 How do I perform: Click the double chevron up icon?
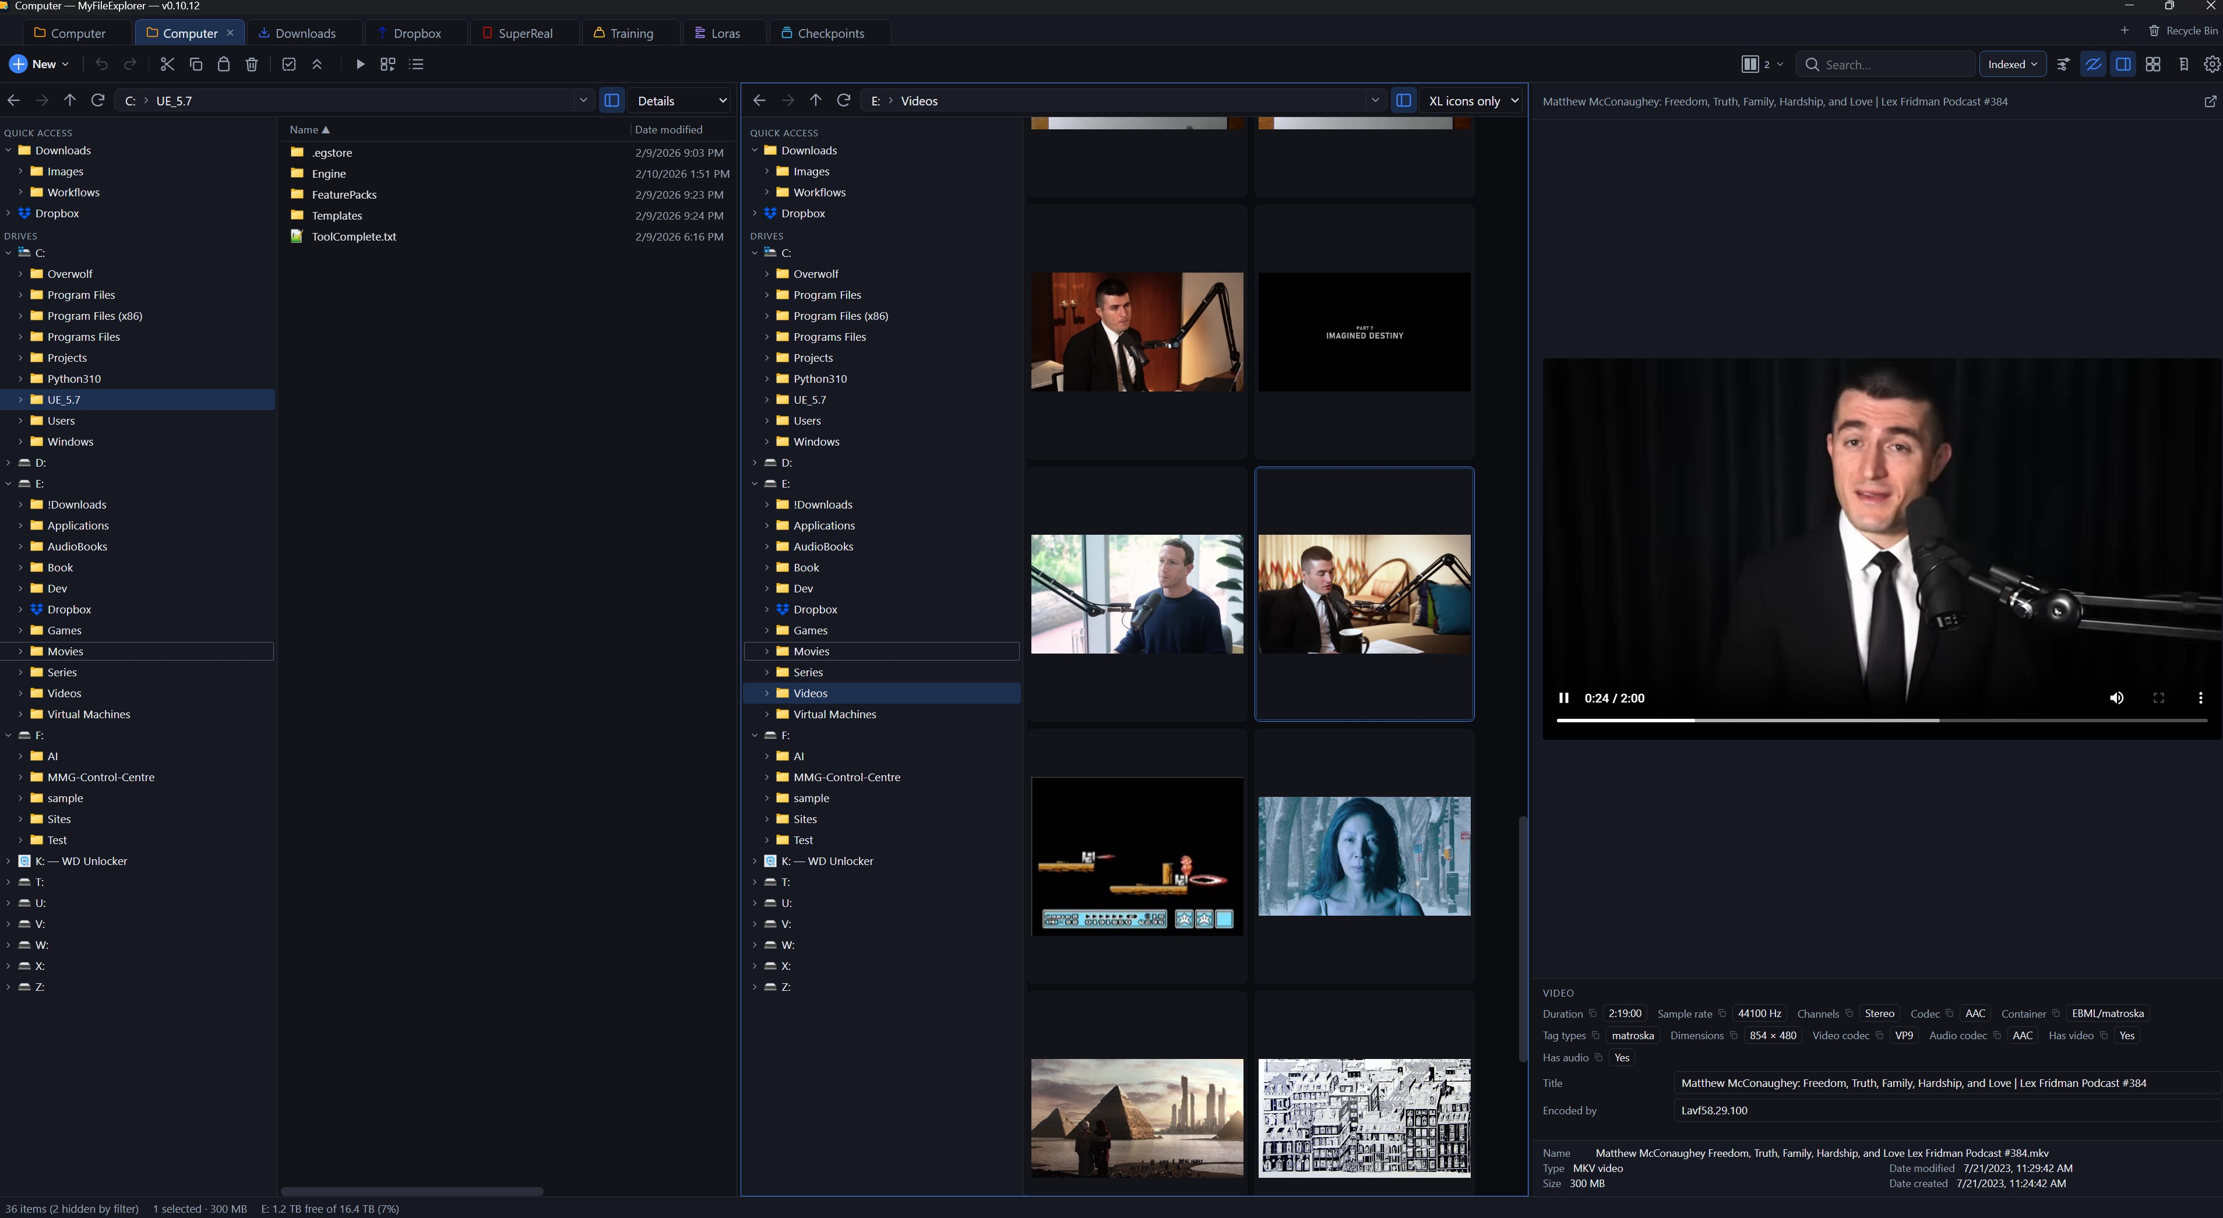coord(317,64)
